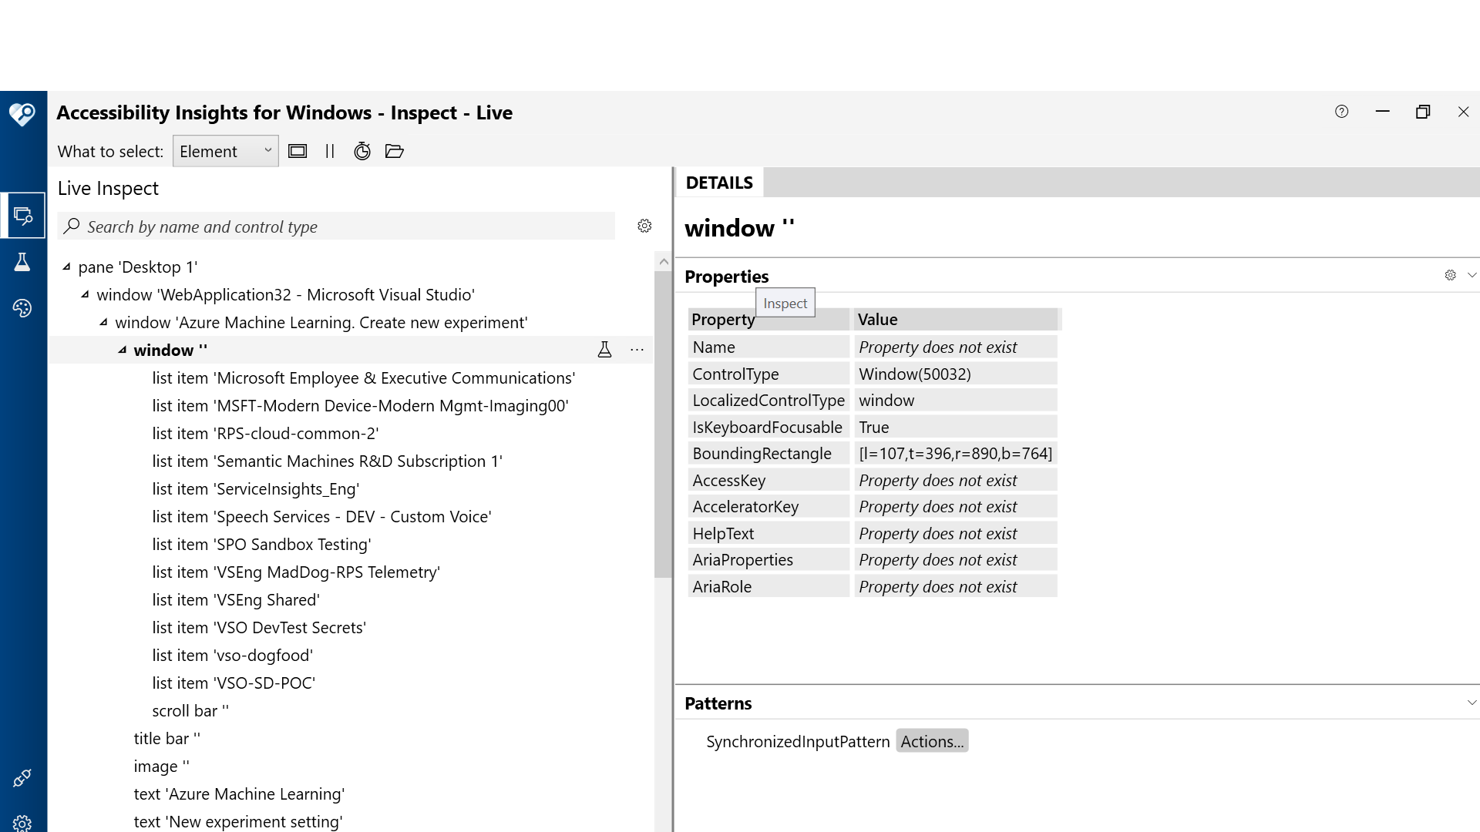Open the Connections (plug) icon in sidebar
1480x832 pixels.
pyautogui.click(x=23, y=778)
